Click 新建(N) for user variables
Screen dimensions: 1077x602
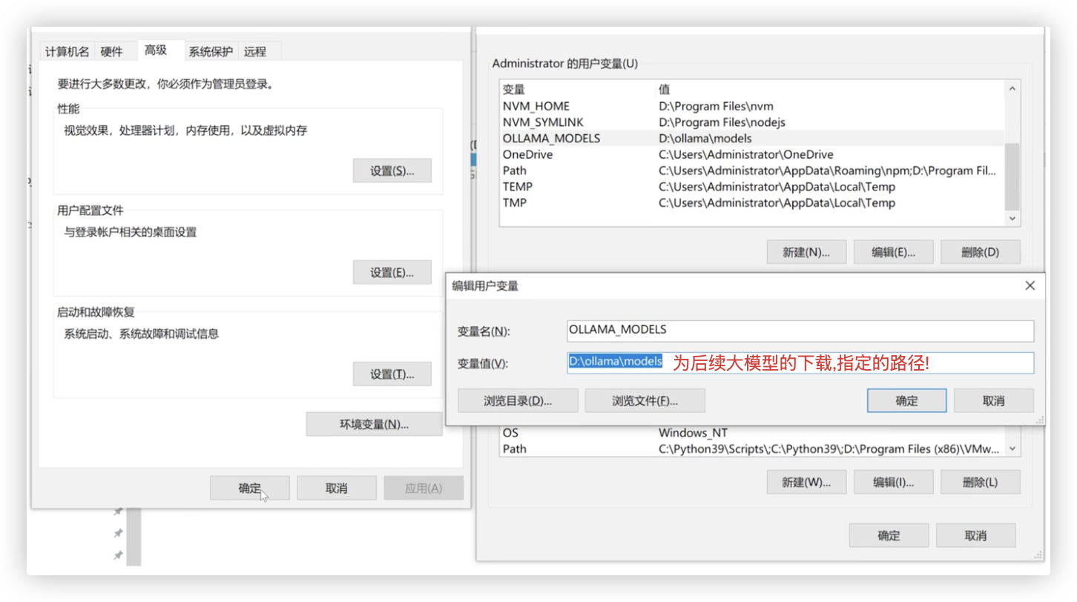[x=806, y=252]
